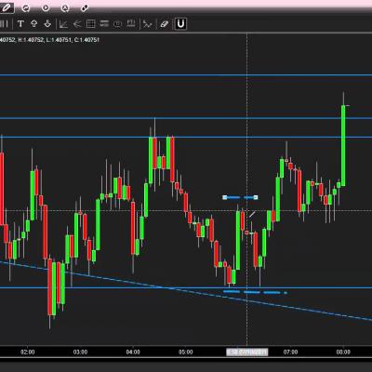Select the up arrow marker tool
The height and width of the screenshot is (372, 372).
click(33, 24)
